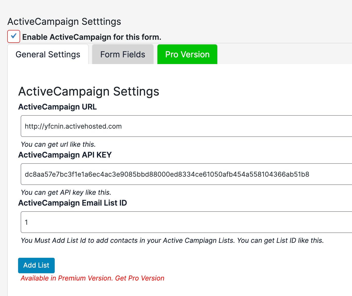Click the 'ActiveCampaign API KEY' label
The height and width of the screenshot is (296, 352).
(65, 155)
